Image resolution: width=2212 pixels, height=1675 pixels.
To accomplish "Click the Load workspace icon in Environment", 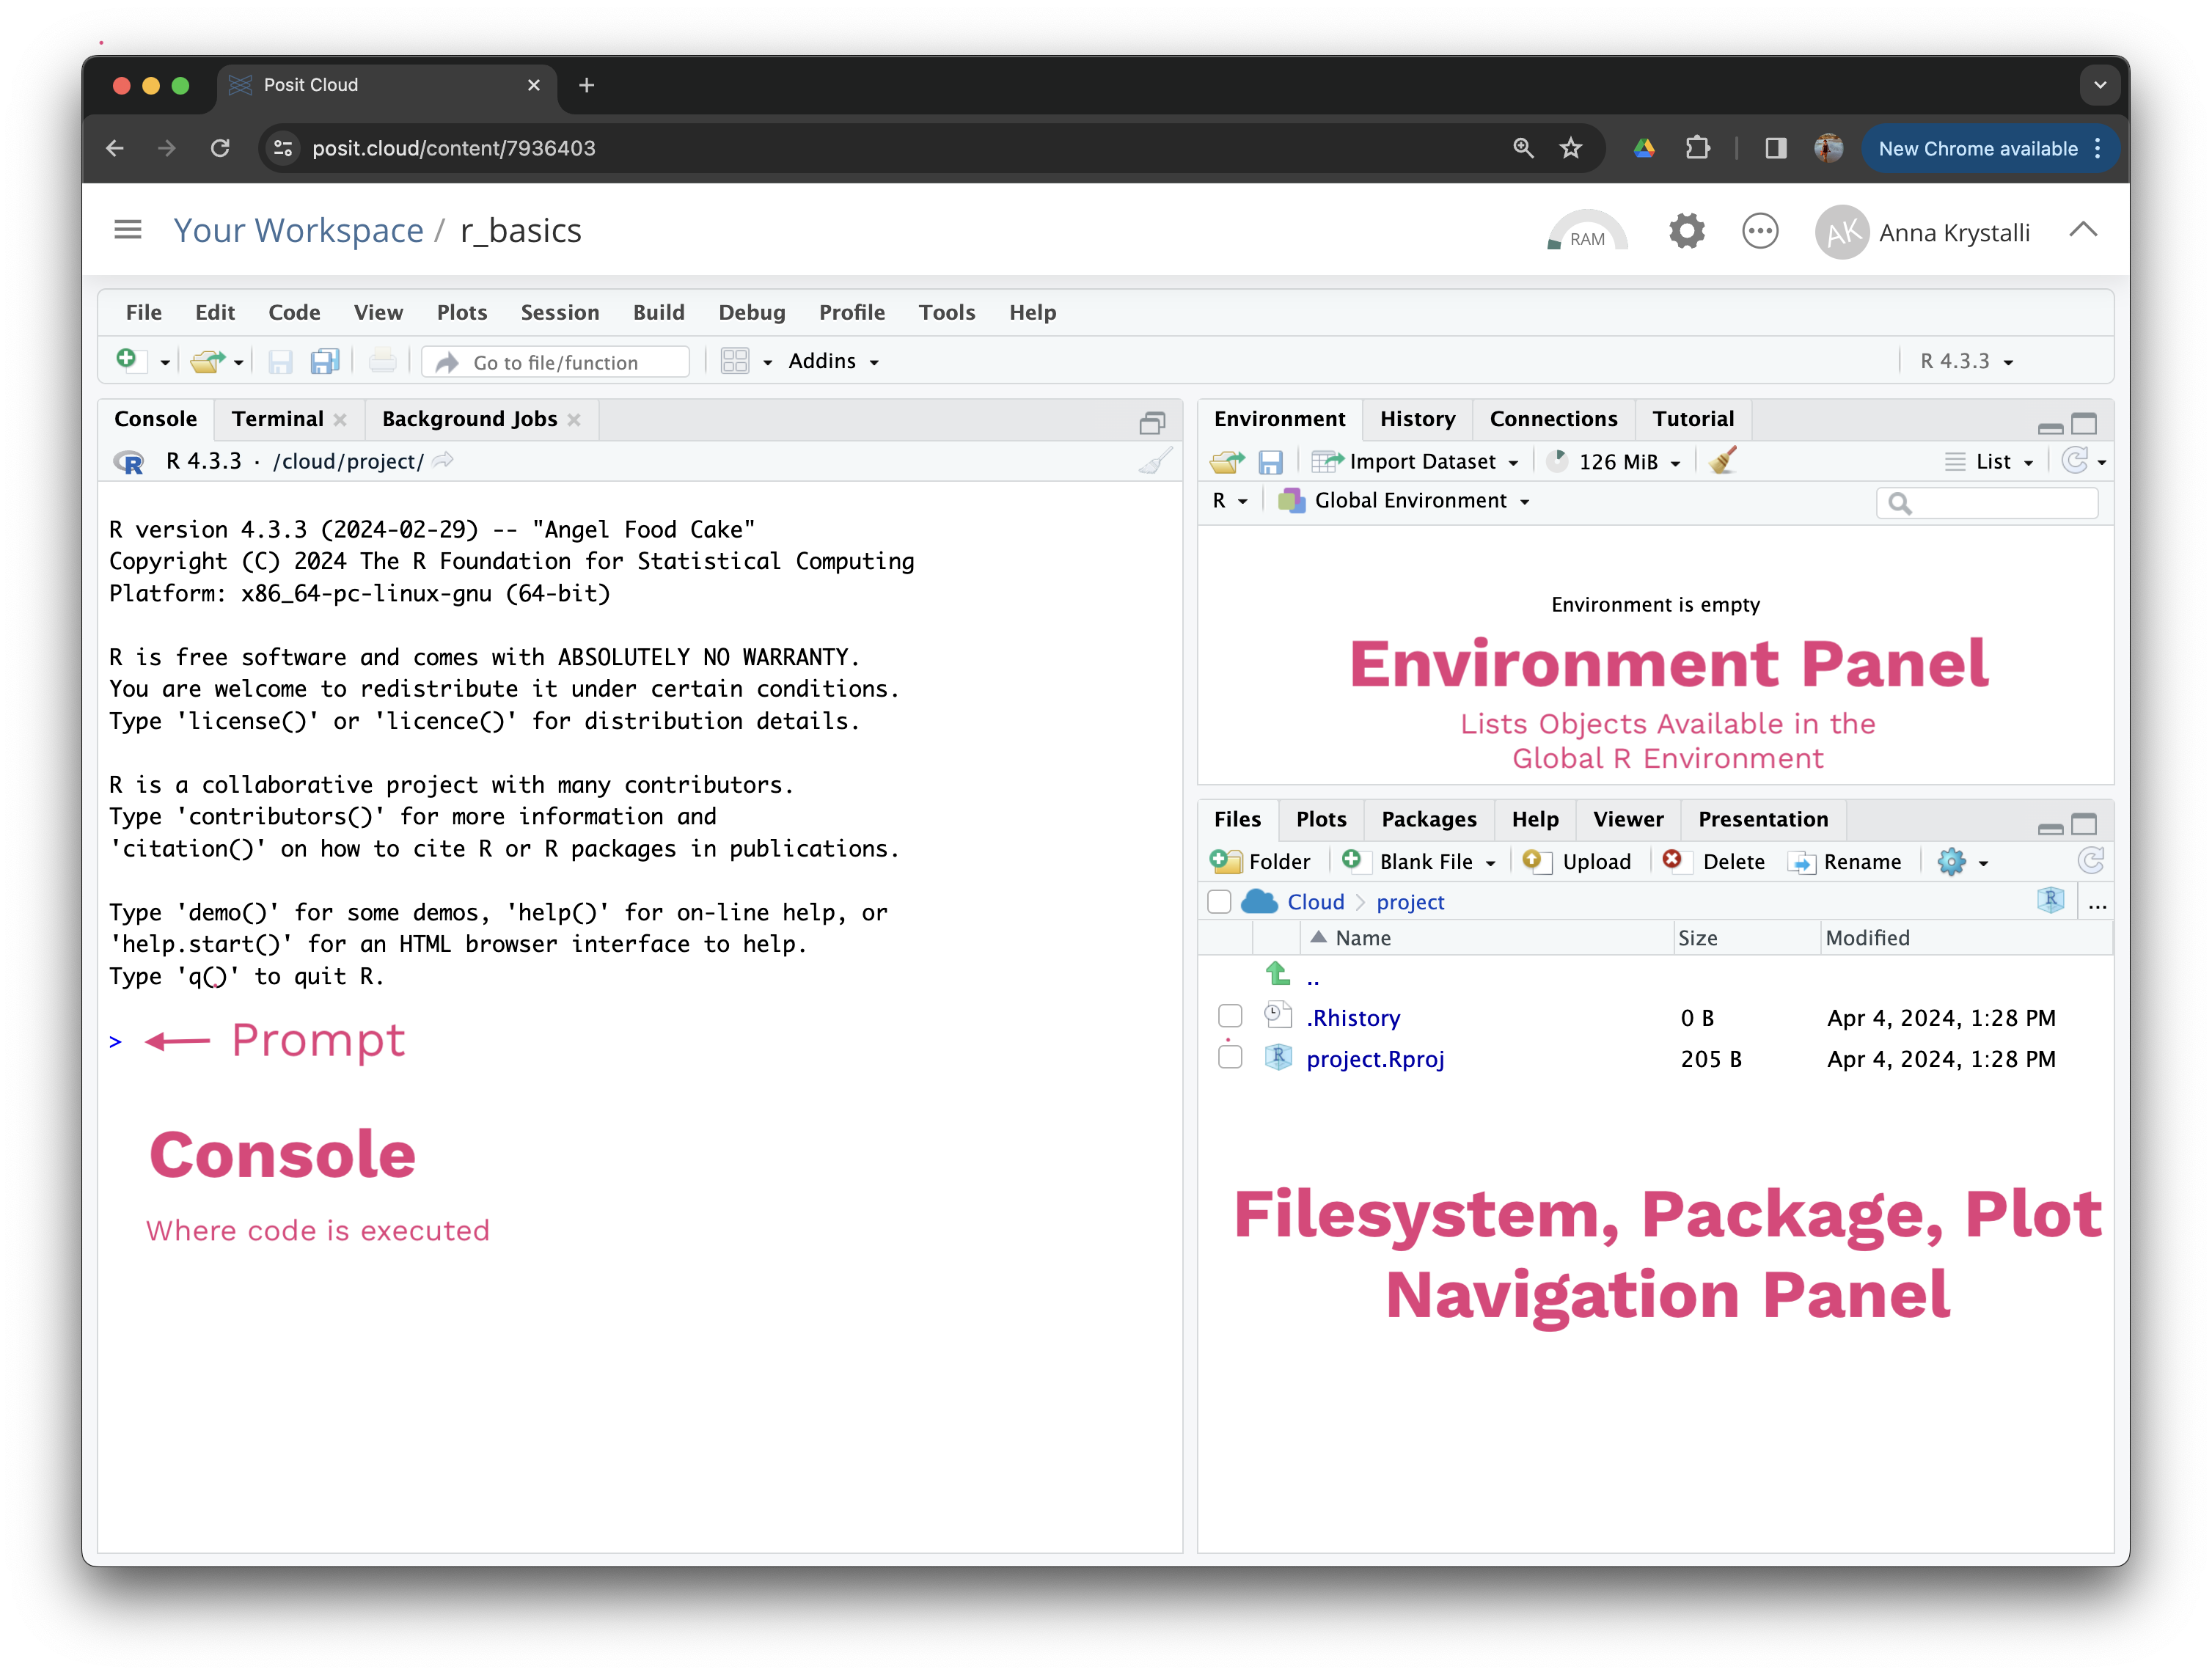I will click(x=1227, y=461).
